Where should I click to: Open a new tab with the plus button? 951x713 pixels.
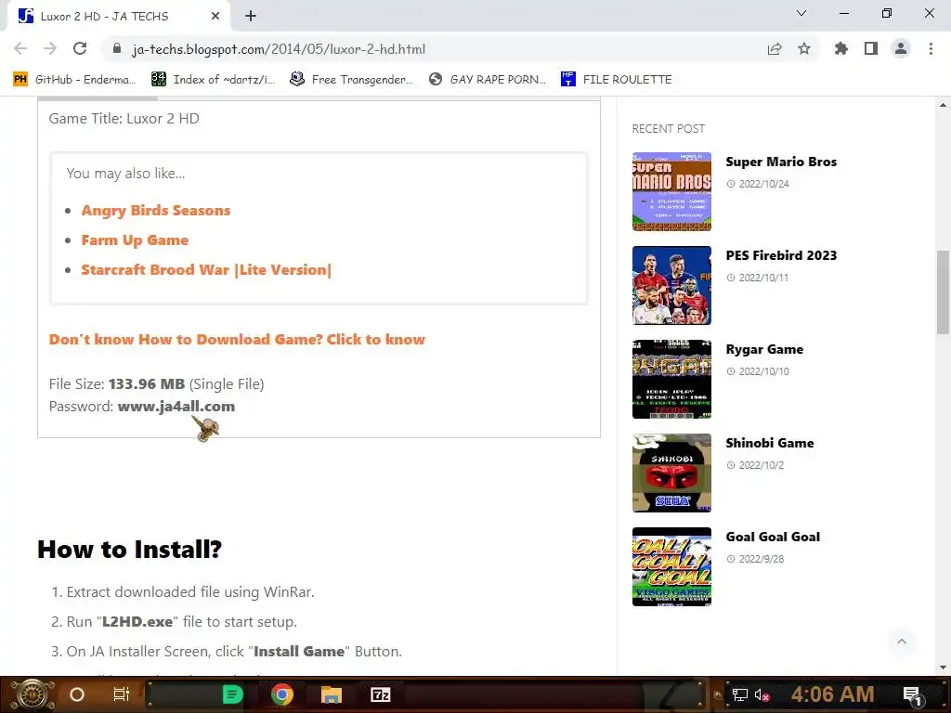coord(251,17)
